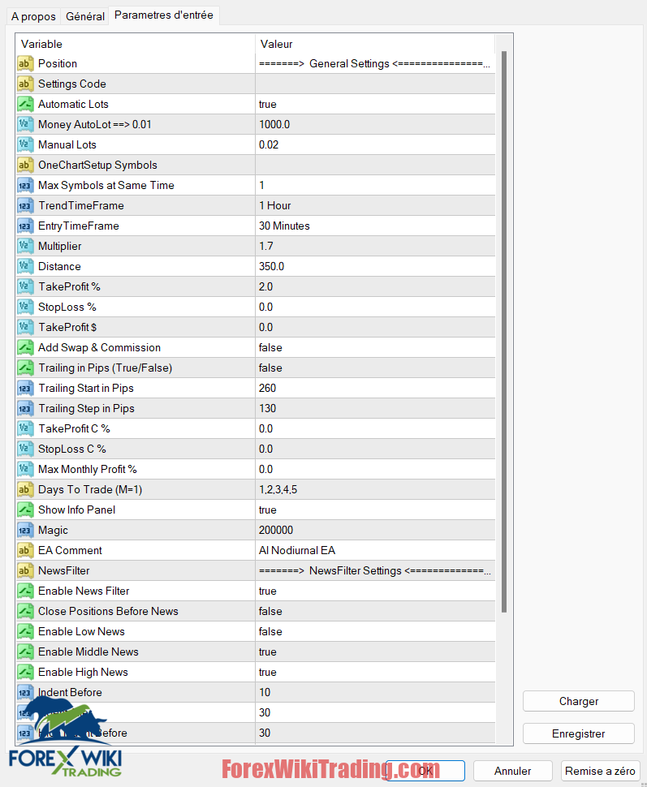Click the string icon beside EA Comment
The image size is (647, 787).
tap(25, 550)
